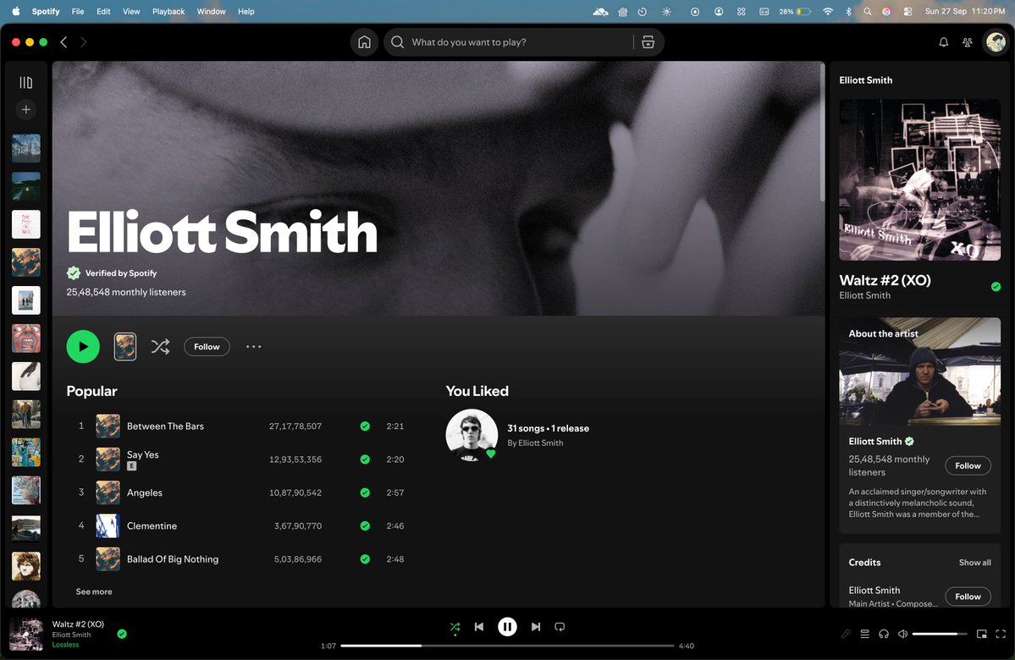Toggle liked status for Ballad Of Big Nothing
Viewport: 1015px width, 660px height.
pyautogui.click(x=365, y=559)
